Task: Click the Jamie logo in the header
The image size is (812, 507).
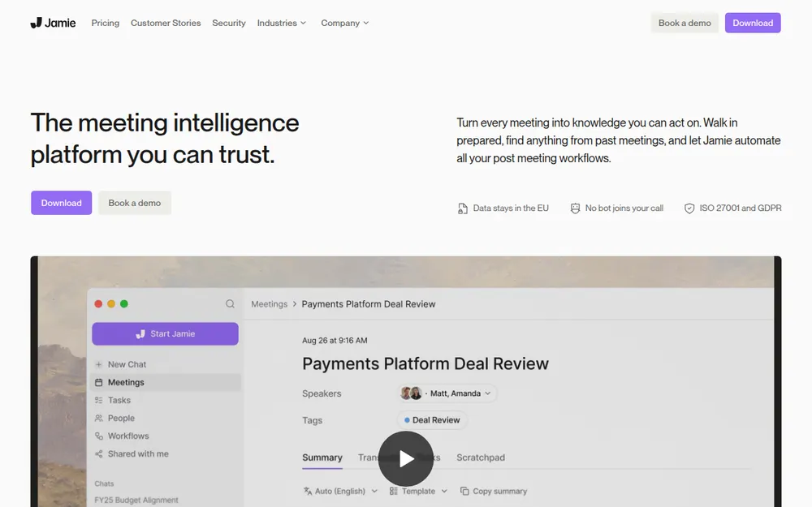Action: (53, 23)
